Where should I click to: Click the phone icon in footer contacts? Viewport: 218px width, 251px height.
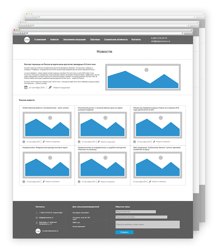click(36, 213)
